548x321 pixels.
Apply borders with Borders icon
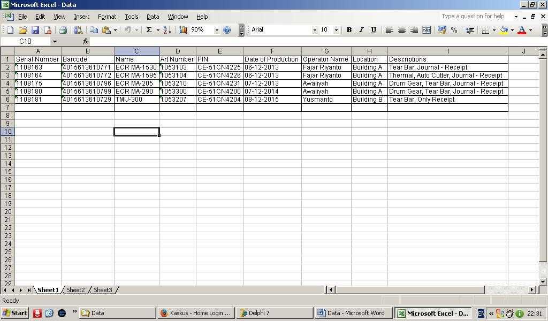pos(485,30)
